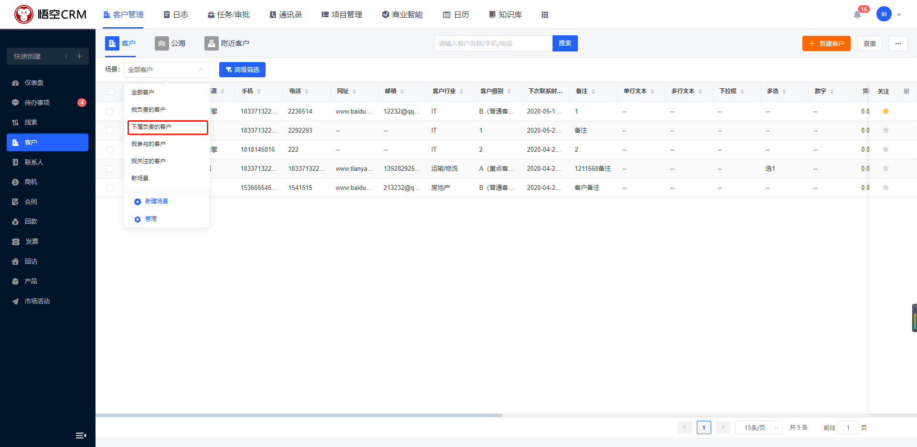This screenshot has width=917, height=447.
Task: Click the gear icon 管理 in scene dropdown
Action: 138,219
